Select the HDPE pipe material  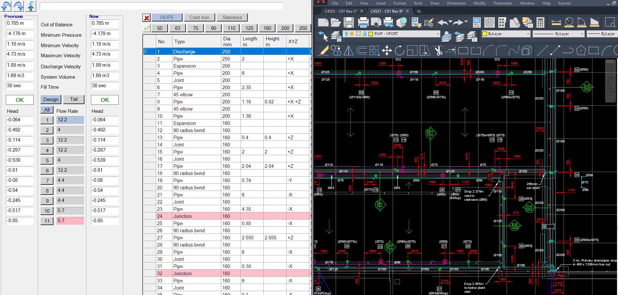(x=167, y=17)
